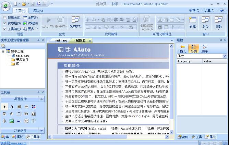Open the 属性 combo box dropdown
This screenshot has height=145, width=229.
225,56
